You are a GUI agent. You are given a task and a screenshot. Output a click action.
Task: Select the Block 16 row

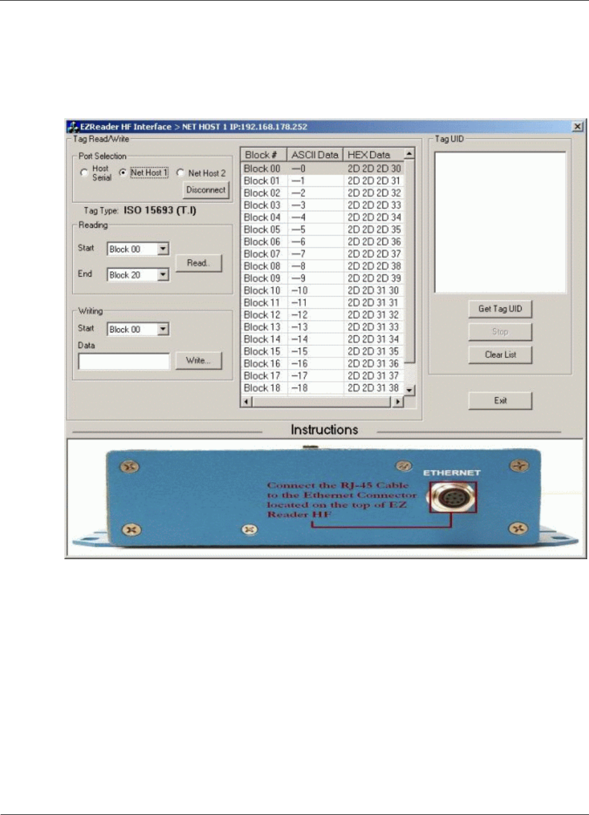click(x=323, y=363)
